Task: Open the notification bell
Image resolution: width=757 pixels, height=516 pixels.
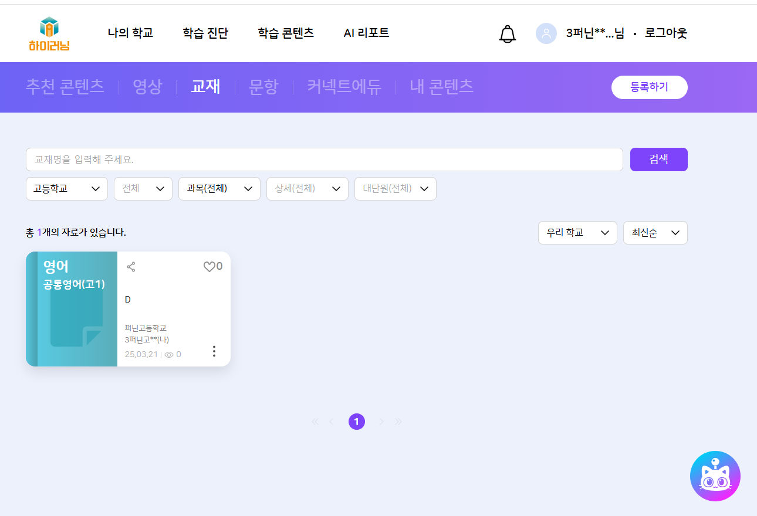Action: tap(507, 34)
